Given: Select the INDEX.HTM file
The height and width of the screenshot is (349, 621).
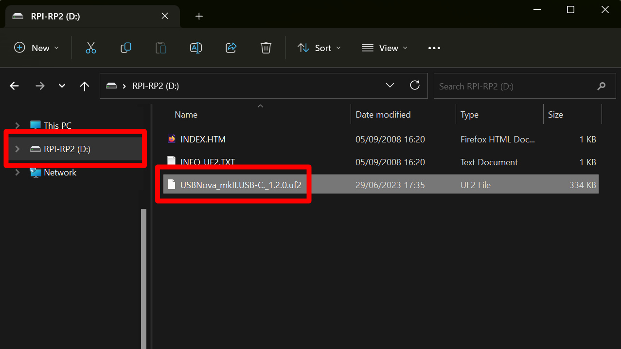Looking at the screenshot, I should (x=203, y=139).
